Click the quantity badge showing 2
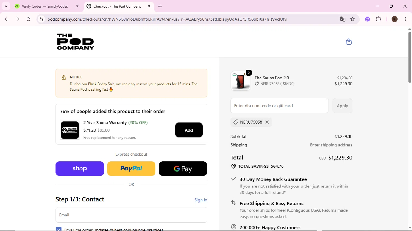The height and width of the screenshot is (231, 412). click(x=248, y=73)
